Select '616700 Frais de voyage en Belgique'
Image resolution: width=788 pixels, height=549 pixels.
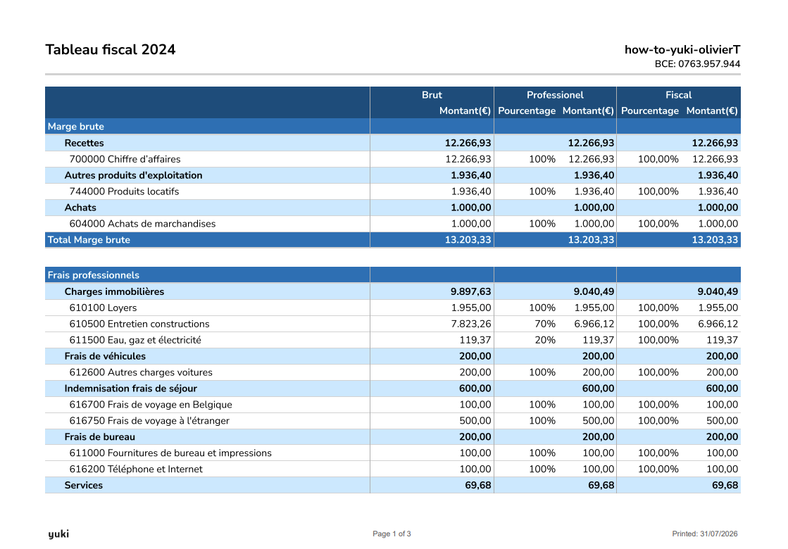[x=151, y=404]
